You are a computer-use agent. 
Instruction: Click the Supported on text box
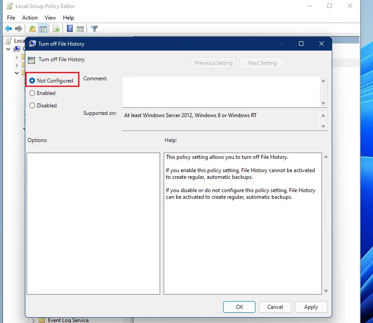pos(221,121)
